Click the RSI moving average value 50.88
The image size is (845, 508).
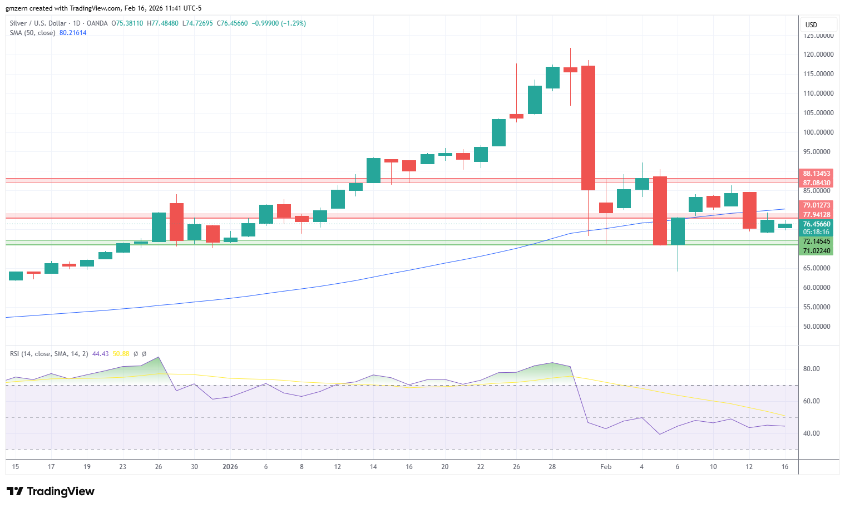121,354
